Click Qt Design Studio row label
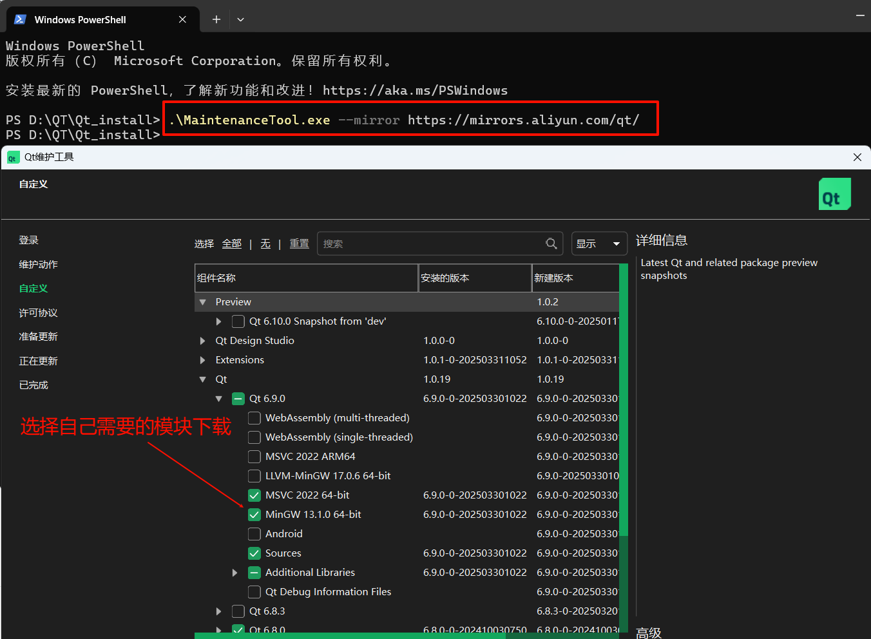 pyautogui.click(x=254, y=341)
